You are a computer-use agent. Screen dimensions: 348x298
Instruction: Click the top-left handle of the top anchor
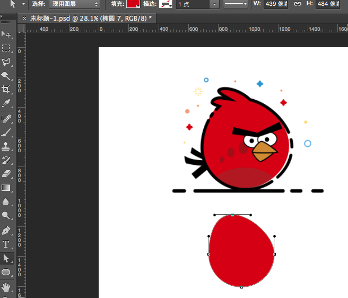click(x=214, y=215)
